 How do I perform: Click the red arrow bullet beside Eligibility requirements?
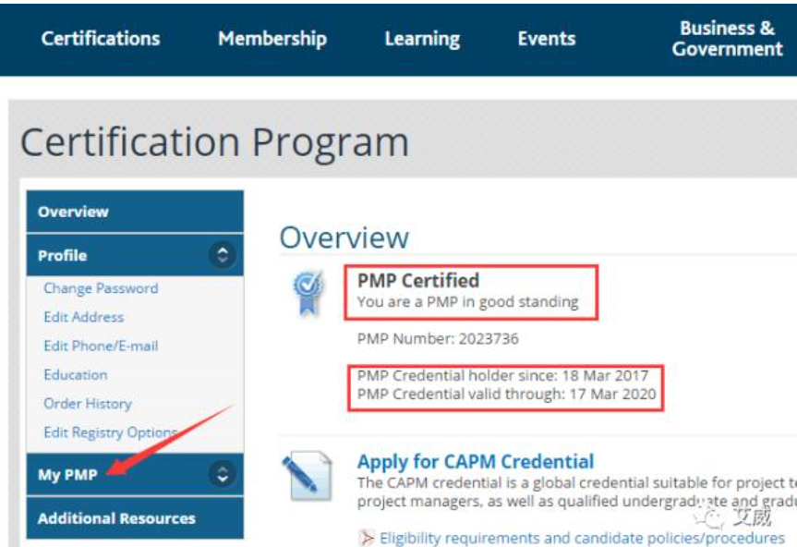point(366,538)
